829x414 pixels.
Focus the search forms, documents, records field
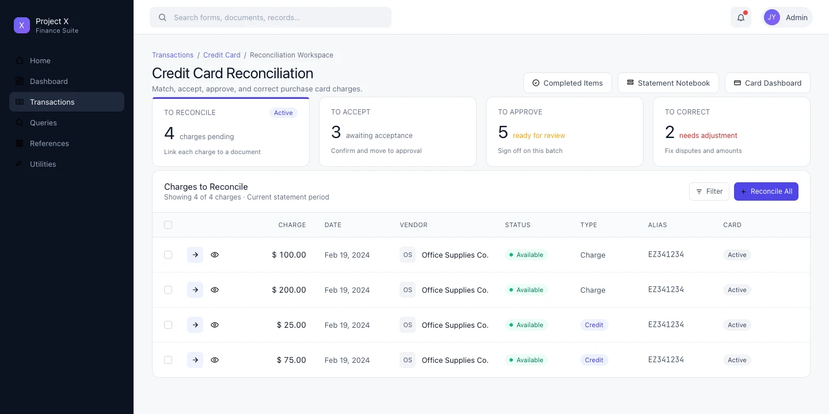(x=271, y=17)
